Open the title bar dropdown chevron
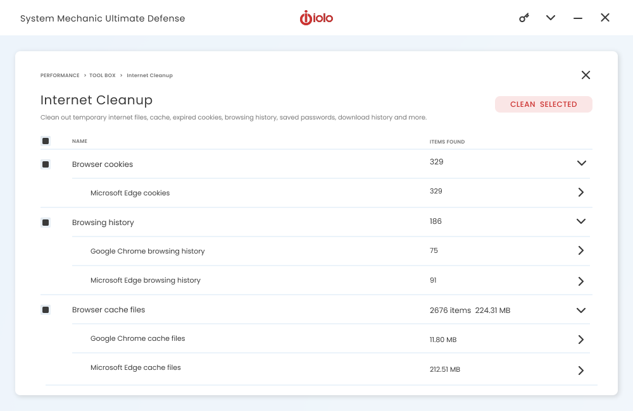633x411 pixels. click(x=551, y=18)
